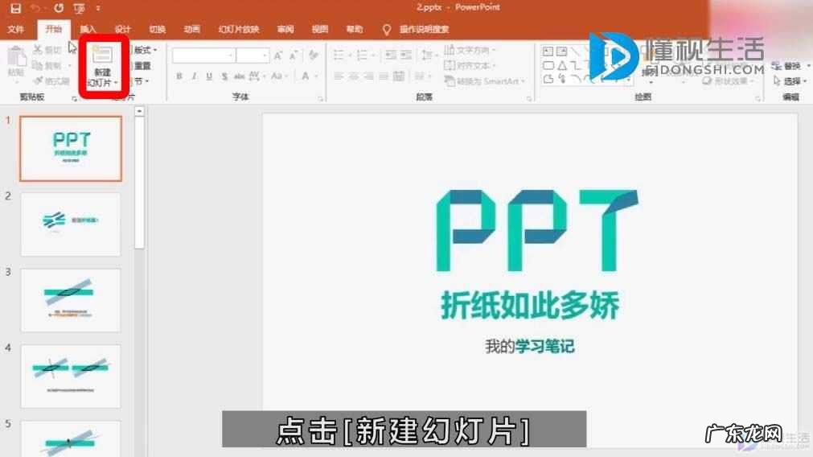813x457 pixels.
Task: Toggle Justify alignment for paragraph
Action: [384, 76]
